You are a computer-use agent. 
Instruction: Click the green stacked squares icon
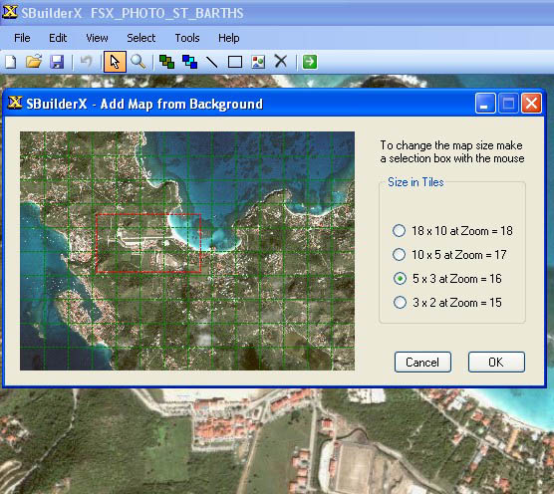[166, 62]
